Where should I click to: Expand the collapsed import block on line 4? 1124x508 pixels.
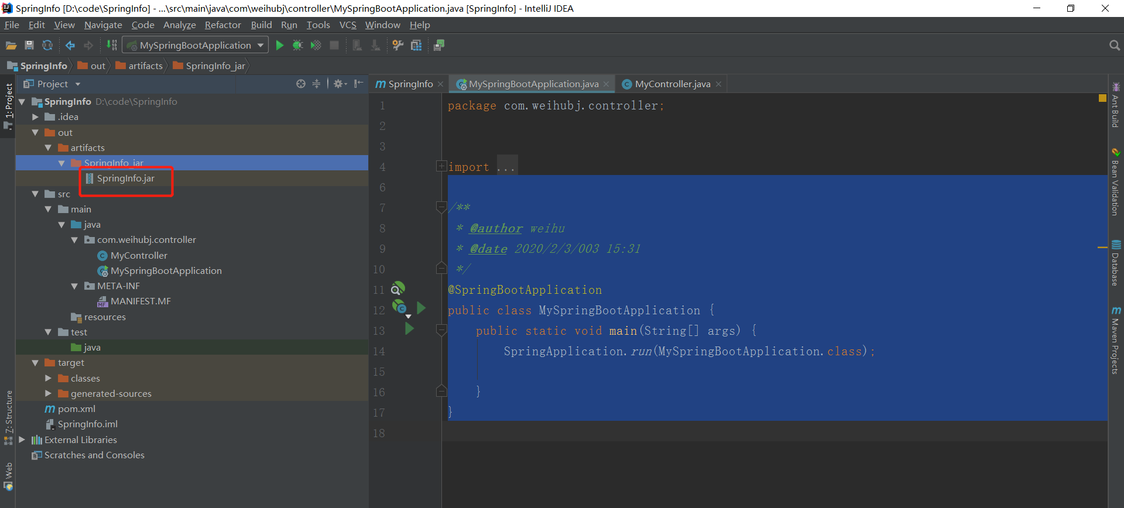[x=441, y=166]
